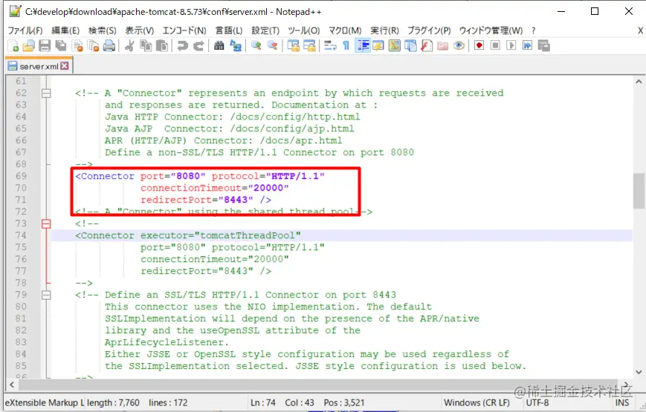Click the Replace toolbar icon
646x412 pixels.
coord(236,46)
